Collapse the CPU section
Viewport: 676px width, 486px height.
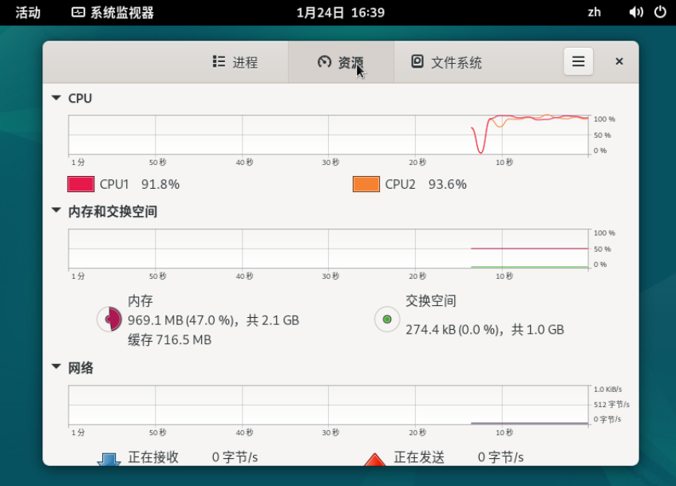[56, 98]
